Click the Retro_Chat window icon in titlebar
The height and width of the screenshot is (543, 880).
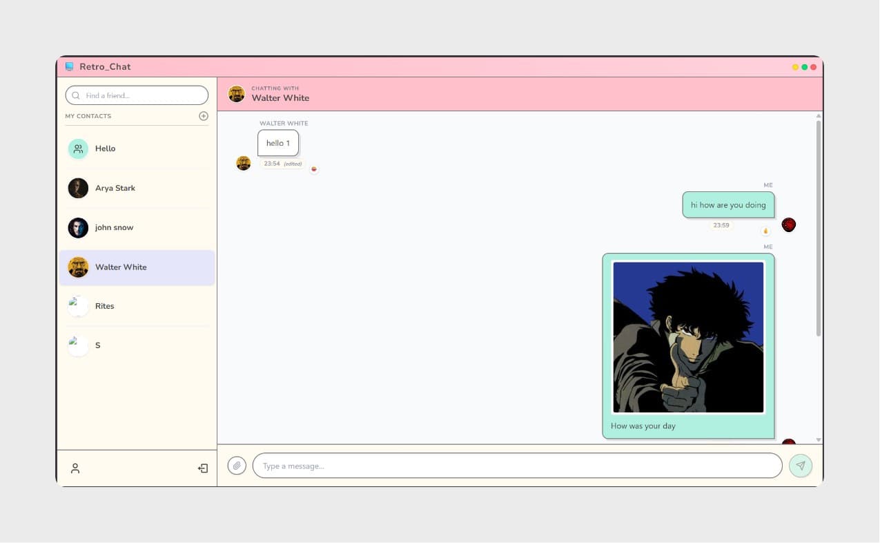(69, 66)
